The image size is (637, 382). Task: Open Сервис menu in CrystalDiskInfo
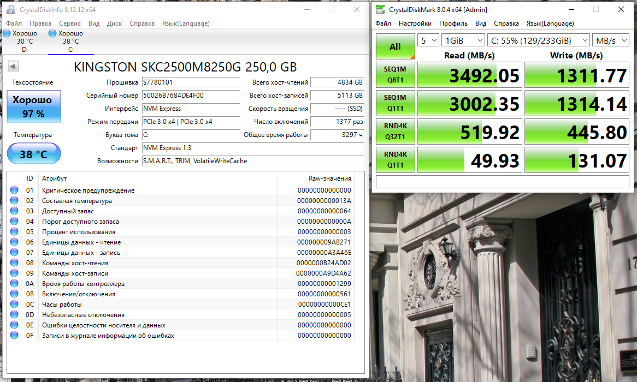coord(70,23)
